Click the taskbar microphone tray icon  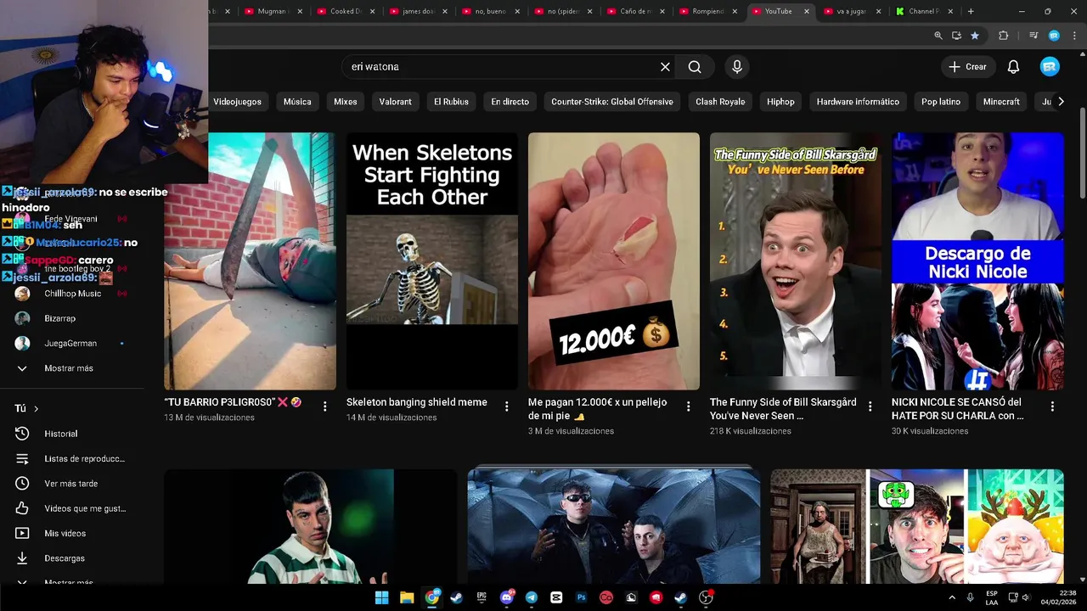[970, 597]
